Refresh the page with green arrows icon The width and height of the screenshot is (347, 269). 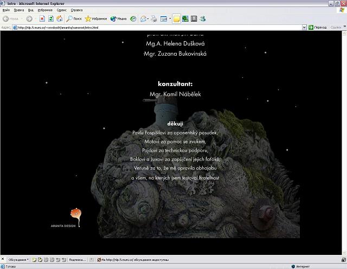[50, 19]
